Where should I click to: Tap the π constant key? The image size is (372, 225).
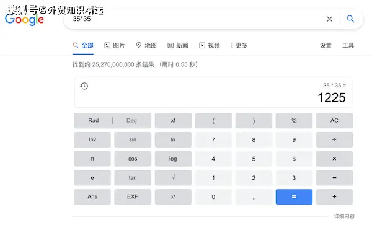(x=92, y=159)
